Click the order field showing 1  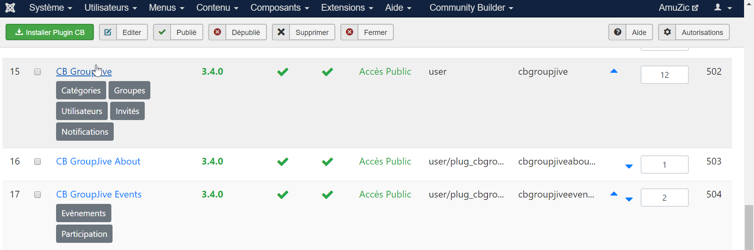[665, 165]
